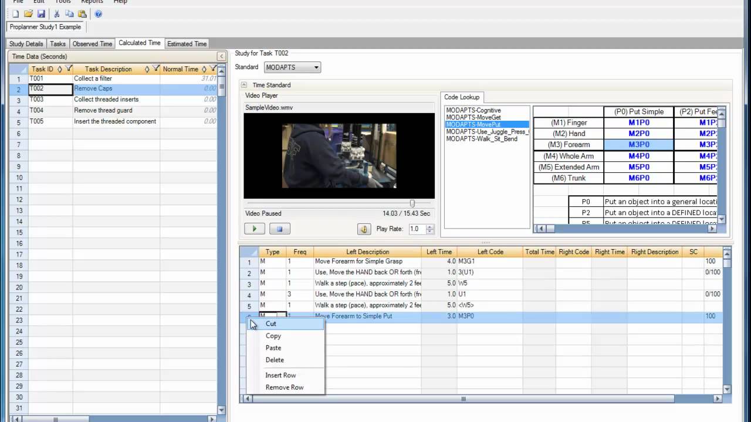The height and width of the screenshot is (422, 751).
Task: Click the M3P0 code cell in the lookup grid
Action: [x=639, y=145]
